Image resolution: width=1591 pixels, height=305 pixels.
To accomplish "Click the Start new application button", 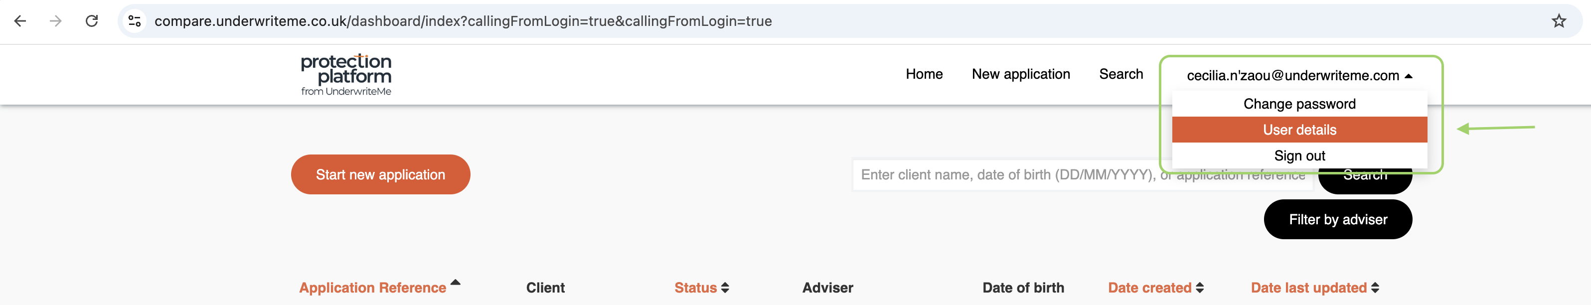I will point(380,175).
